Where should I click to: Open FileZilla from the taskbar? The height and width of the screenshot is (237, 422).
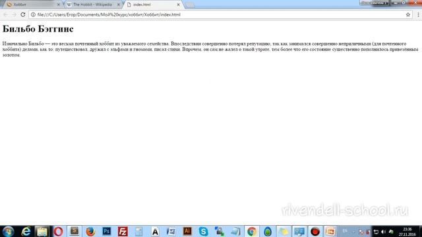click(123, 231)
